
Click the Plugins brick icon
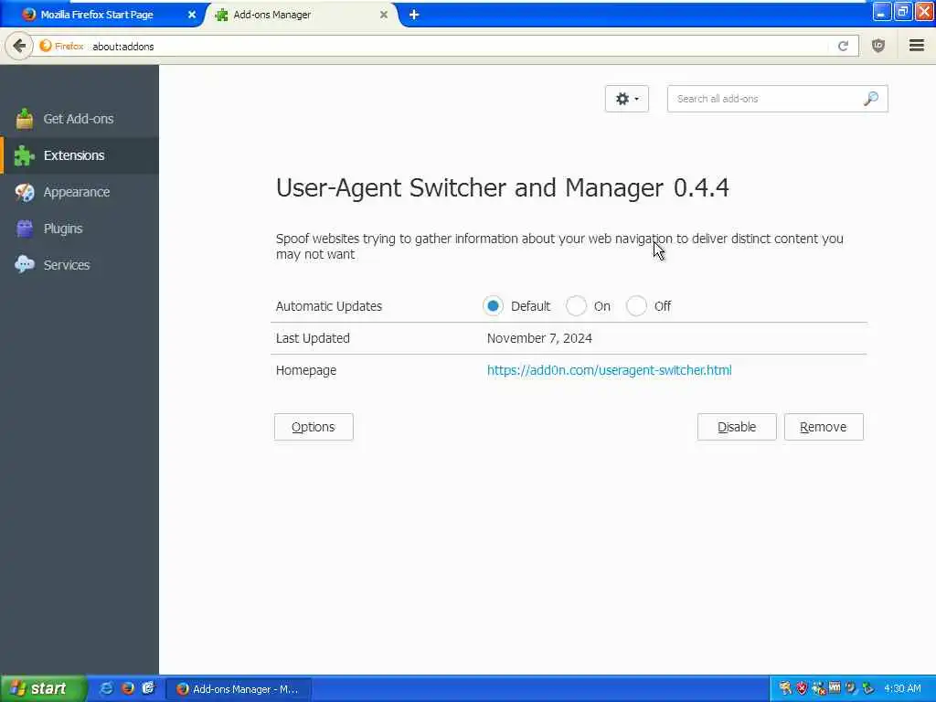click(x=25, y=229)
